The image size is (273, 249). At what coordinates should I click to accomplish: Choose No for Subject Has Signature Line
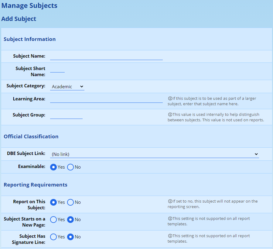[70, 237]
